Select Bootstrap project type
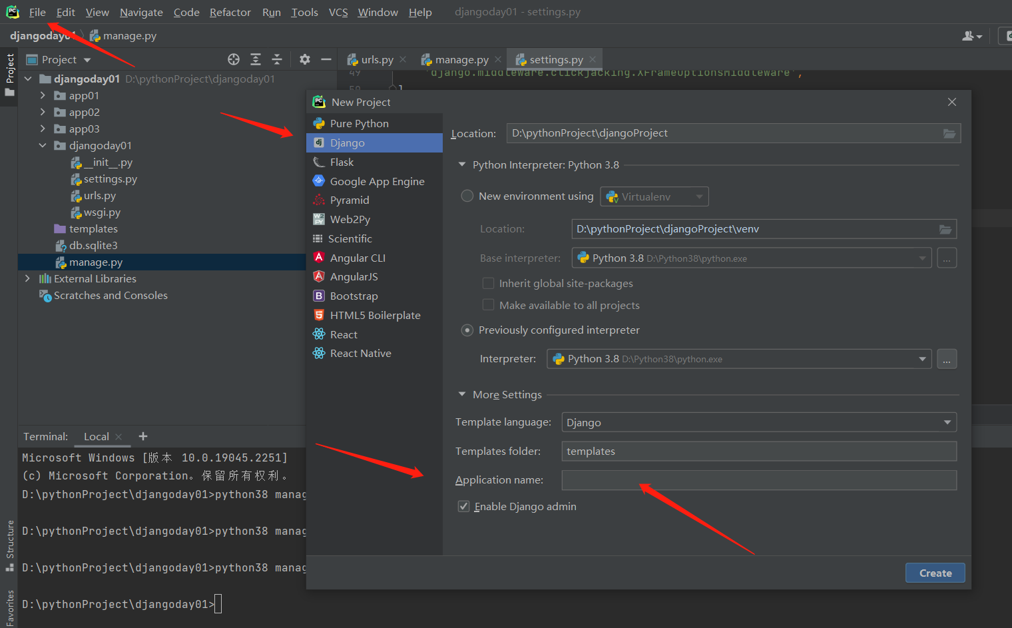1012x628 pixels. pos(374,296)
